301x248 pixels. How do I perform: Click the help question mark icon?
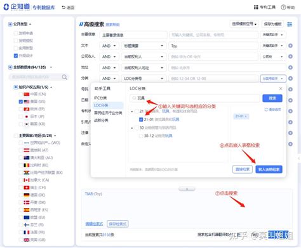click(x=283, y=7)
